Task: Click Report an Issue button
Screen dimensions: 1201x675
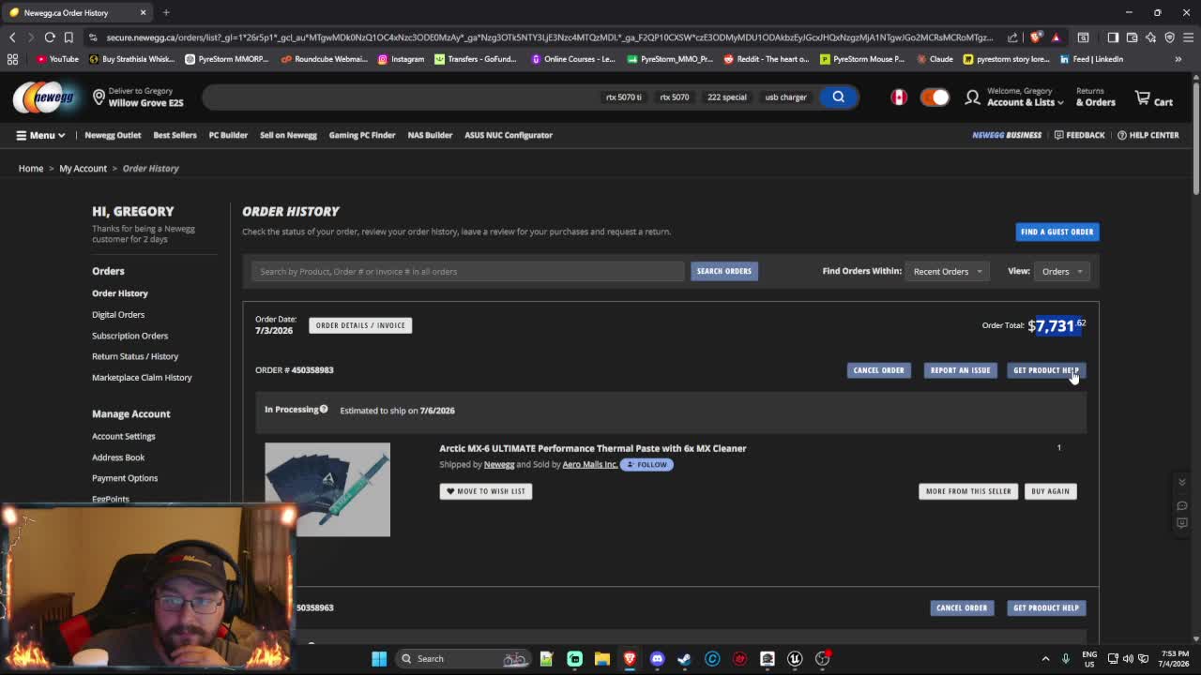Action: [960, 370]
